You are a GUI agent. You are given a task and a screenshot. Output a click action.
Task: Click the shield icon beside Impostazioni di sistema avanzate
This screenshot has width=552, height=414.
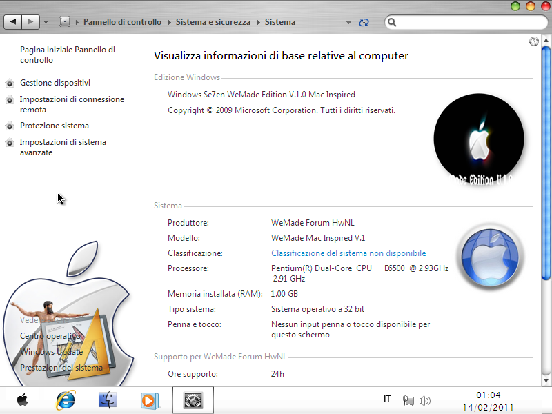(x=10, y=142)
